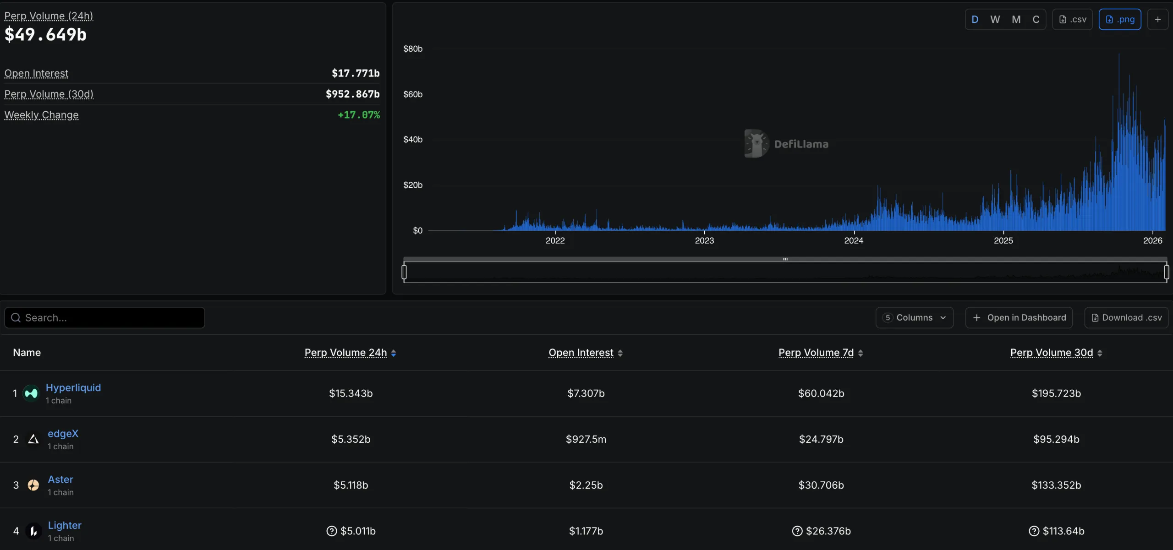Click the help icon next to $113.64b
The image size is (1173, 550).
click(1034, 531)
